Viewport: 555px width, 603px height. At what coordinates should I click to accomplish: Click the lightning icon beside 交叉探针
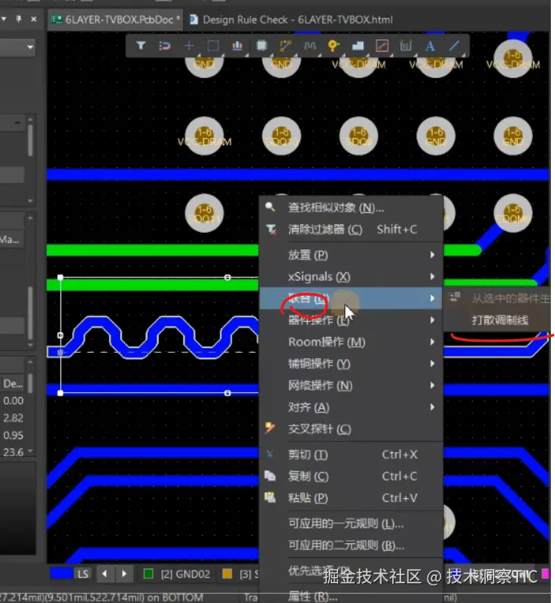coord(270,428)
